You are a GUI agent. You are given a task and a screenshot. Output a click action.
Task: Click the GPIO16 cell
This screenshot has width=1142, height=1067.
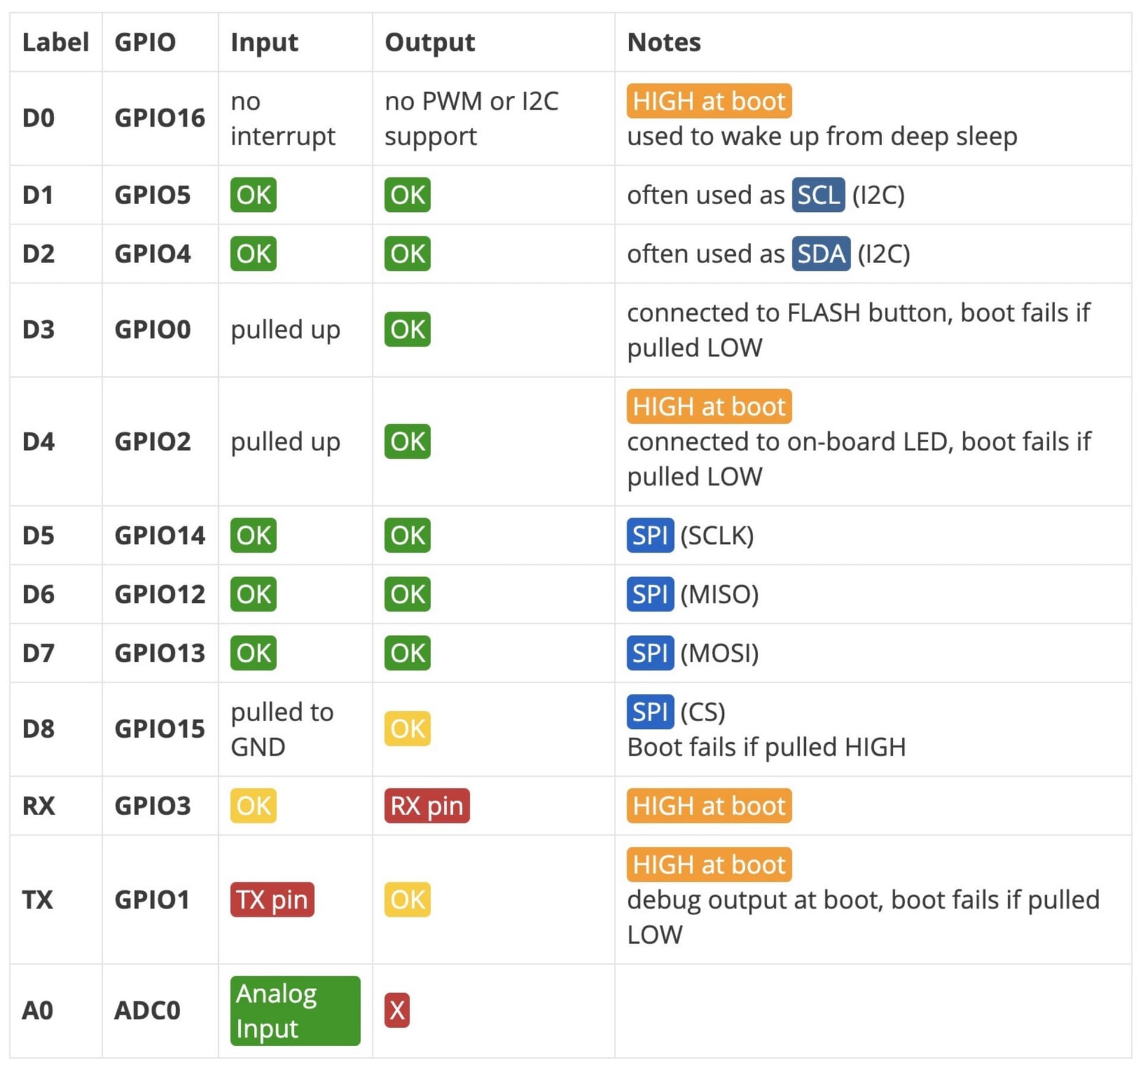159,118
